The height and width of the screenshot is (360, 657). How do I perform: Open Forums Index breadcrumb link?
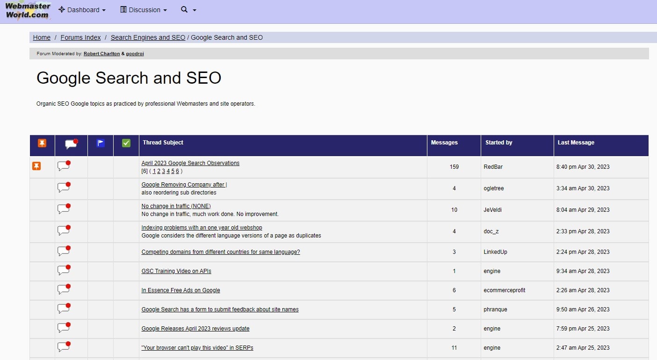[80, 37]
